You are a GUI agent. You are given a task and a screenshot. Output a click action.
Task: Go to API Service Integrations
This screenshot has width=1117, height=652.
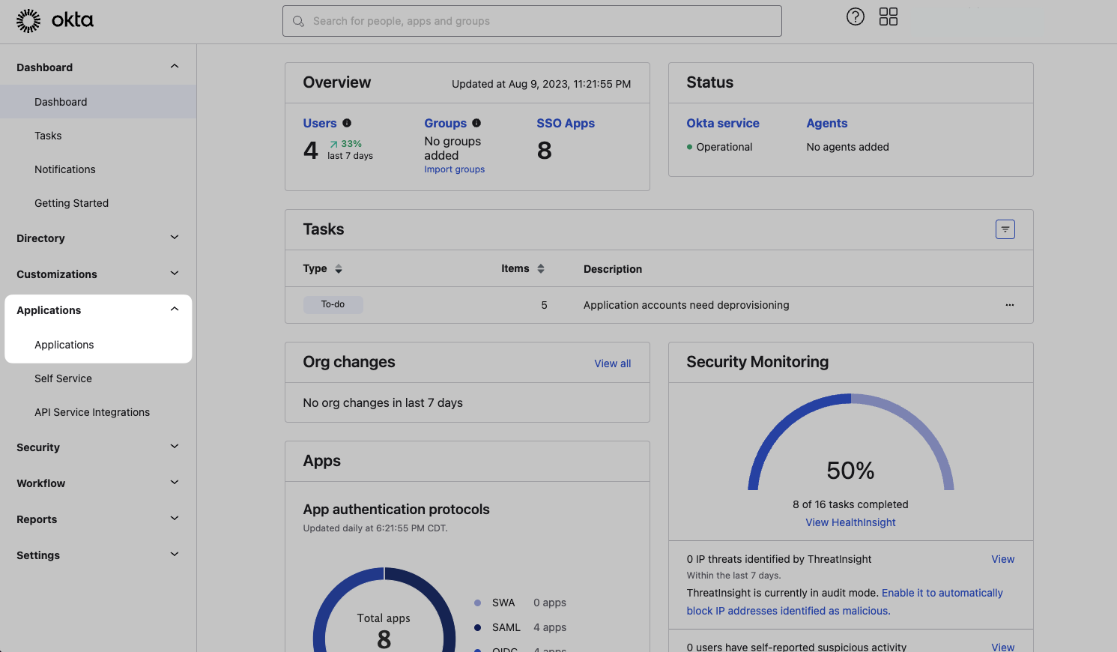pos(92,412)
